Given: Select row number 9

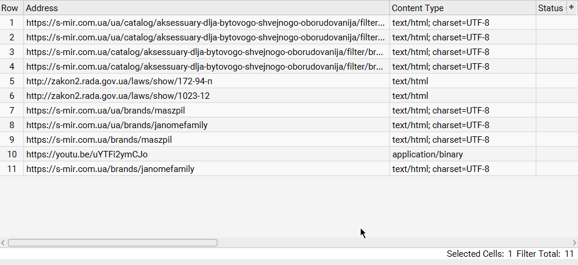Looking at the screenshot, I should click(x=12, y=140).
